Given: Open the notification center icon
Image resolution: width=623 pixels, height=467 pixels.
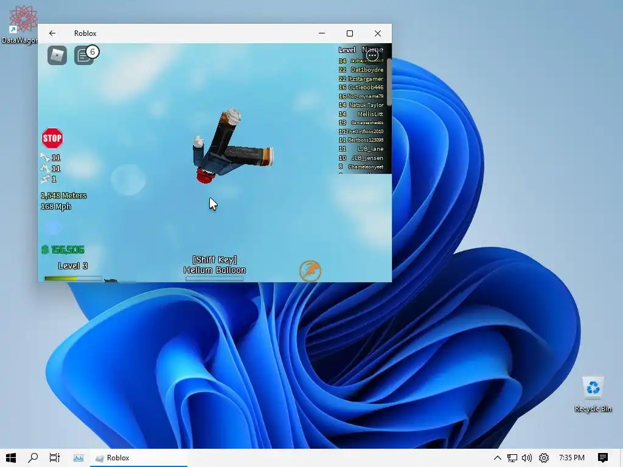Looking at the screenshot, I should [603, 458].
